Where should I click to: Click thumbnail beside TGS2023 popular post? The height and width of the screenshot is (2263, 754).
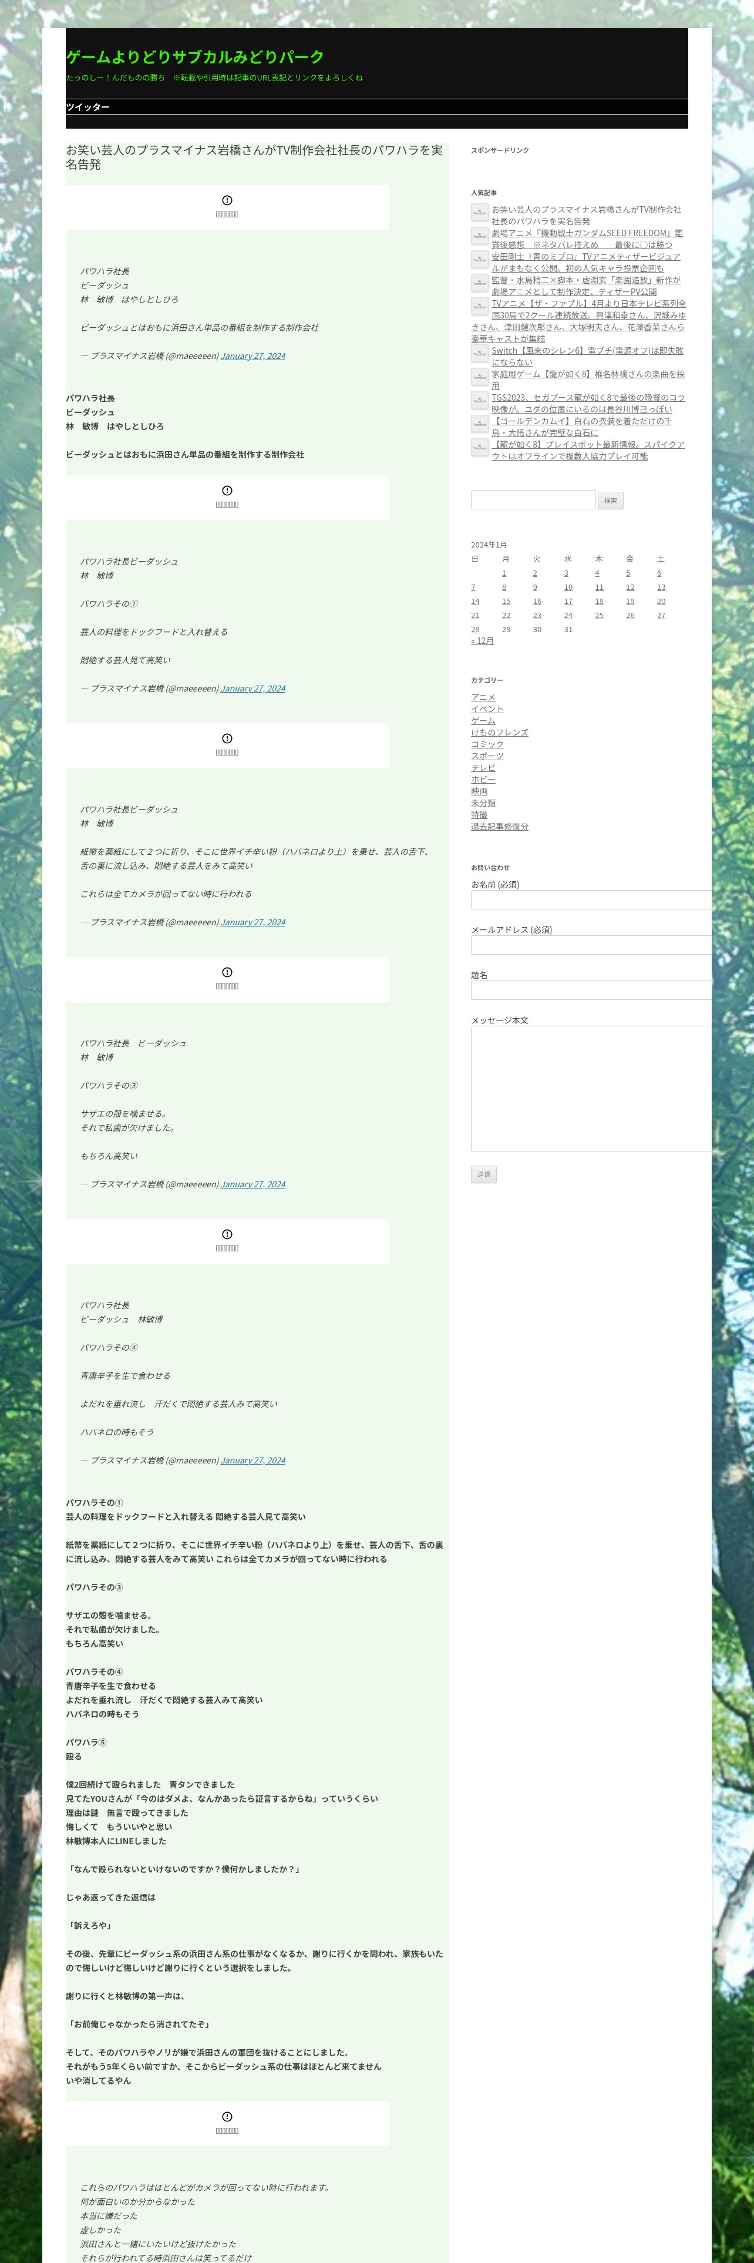click(x=479, y=399)
